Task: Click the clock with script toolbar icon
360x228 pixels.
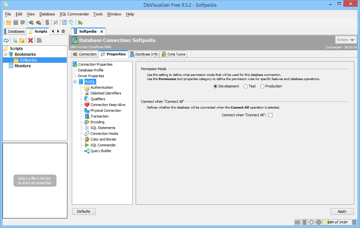Action: tap(72, 22)
